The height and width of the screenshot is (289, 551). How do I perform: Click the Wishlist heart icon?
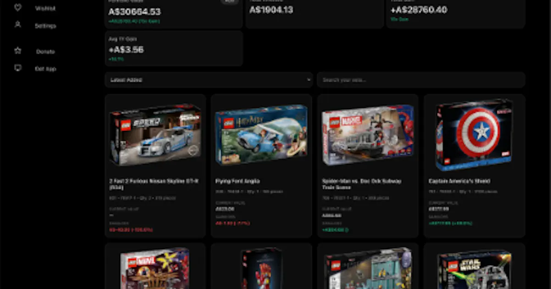pyautogui.click(x=18, y=8)
